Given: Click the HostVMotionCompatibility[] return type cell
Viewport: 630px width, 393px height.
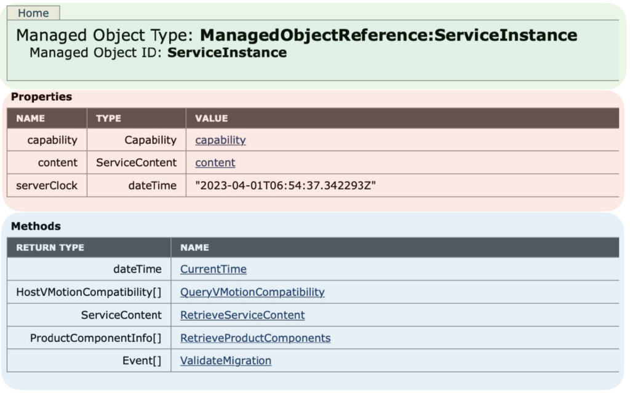Looking at the screenshot, I should click(x=89, y=292).
